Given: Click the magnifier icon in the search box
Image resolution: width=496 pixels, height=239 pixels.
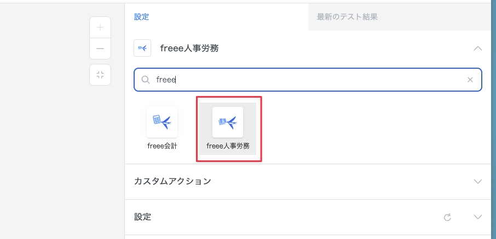Looking at the screenshot, I should [x=146, y=80].
